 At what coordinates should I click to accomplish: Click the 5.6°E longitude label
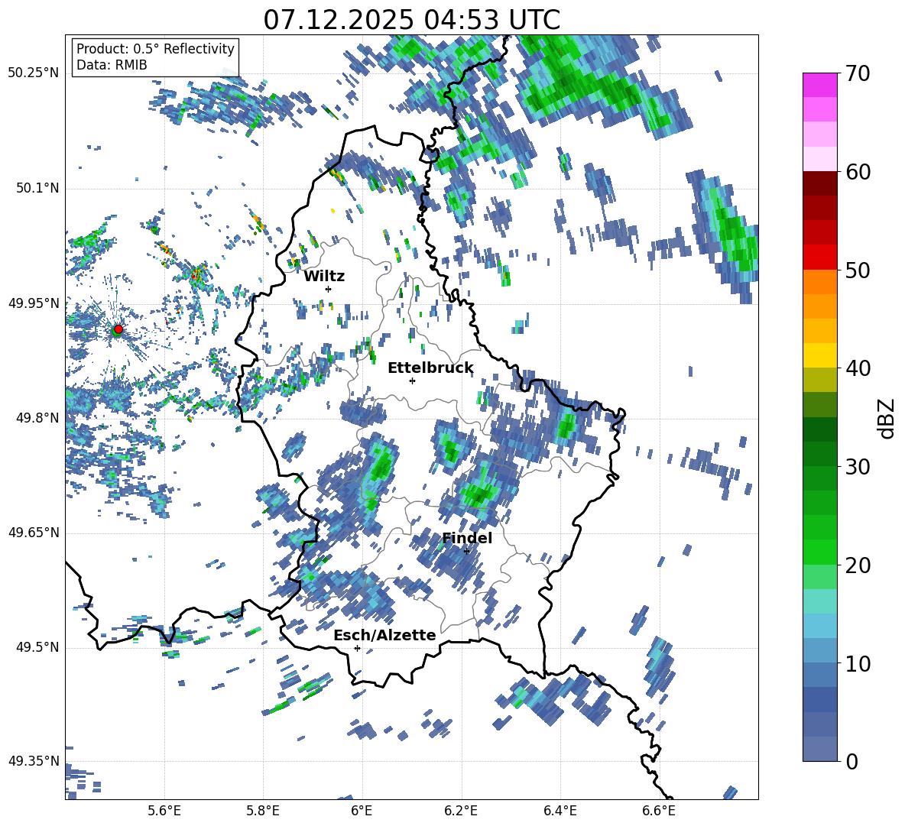pos(164,811)
